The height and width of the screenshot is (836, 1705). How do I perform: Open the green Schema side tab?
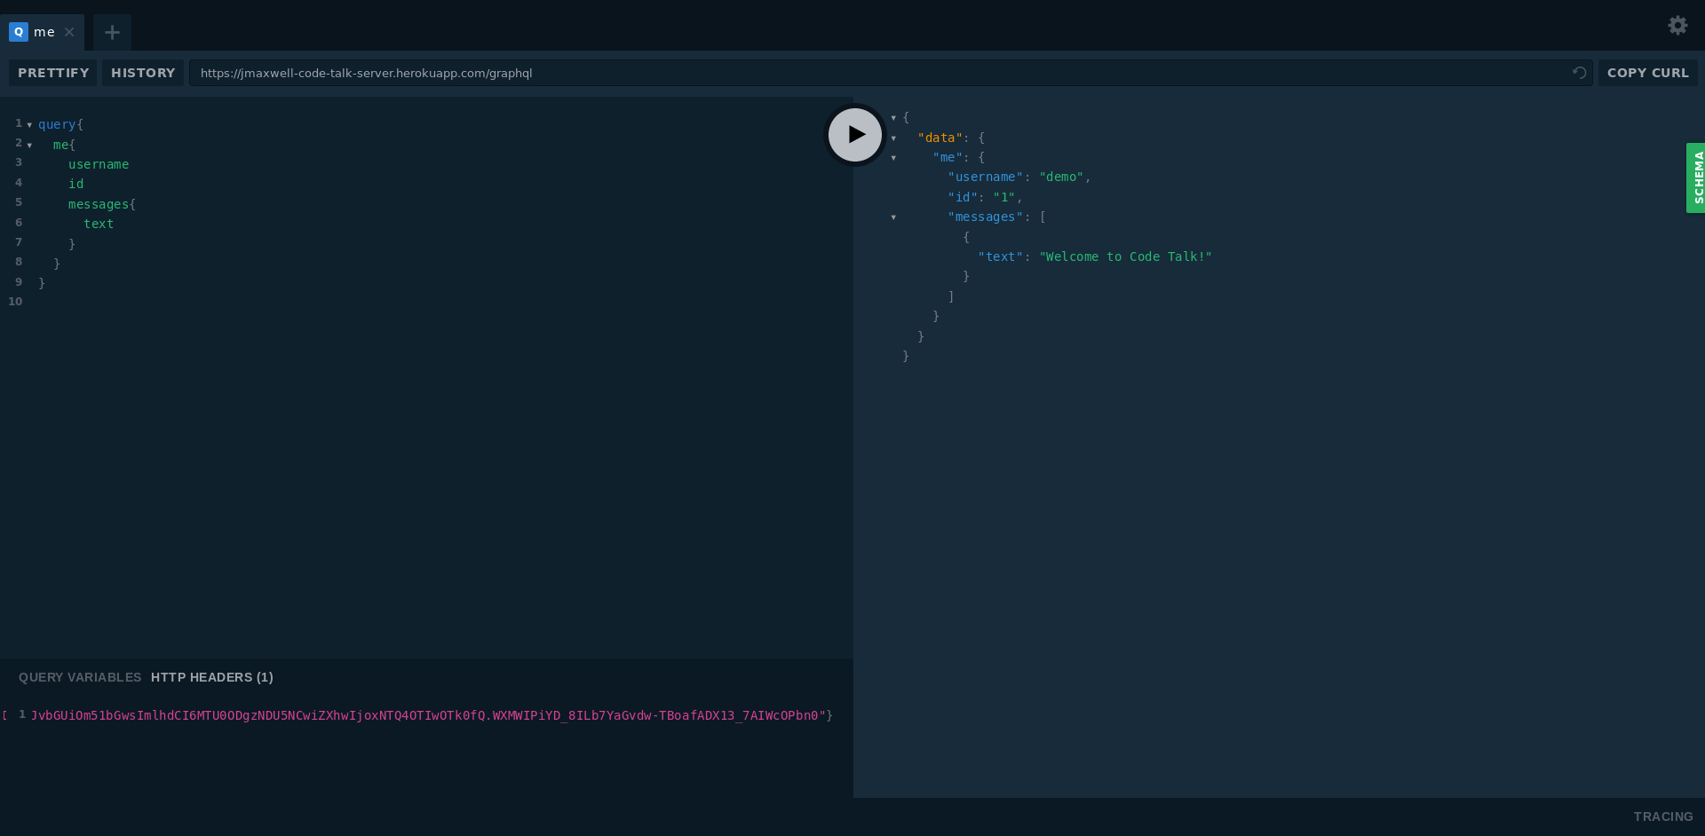coord(1696,177)
